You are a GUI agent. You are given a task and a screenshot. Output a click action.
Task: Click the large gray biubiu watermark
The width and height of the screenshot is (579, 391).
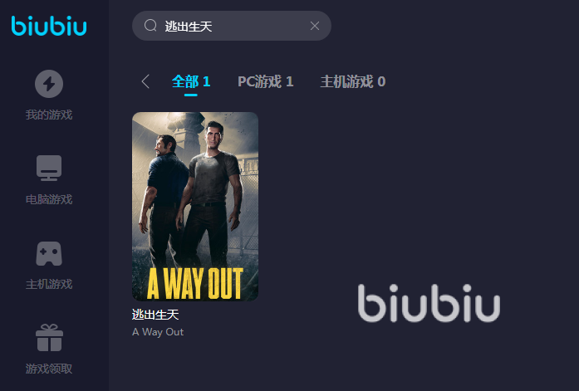(429, 303)
